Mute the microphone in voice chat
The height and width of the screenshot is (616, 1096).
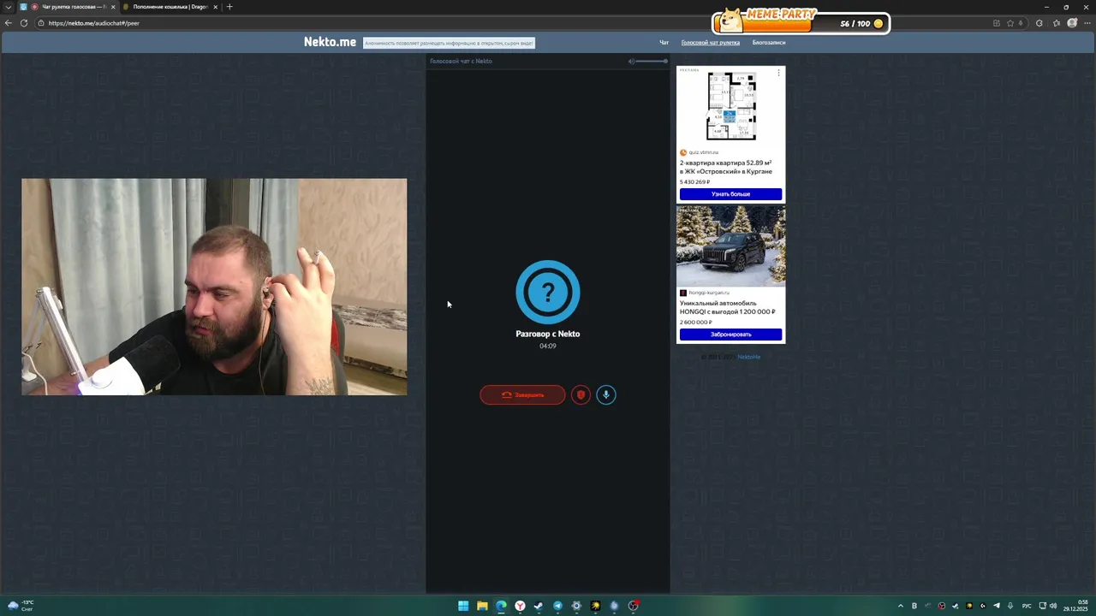606,394
